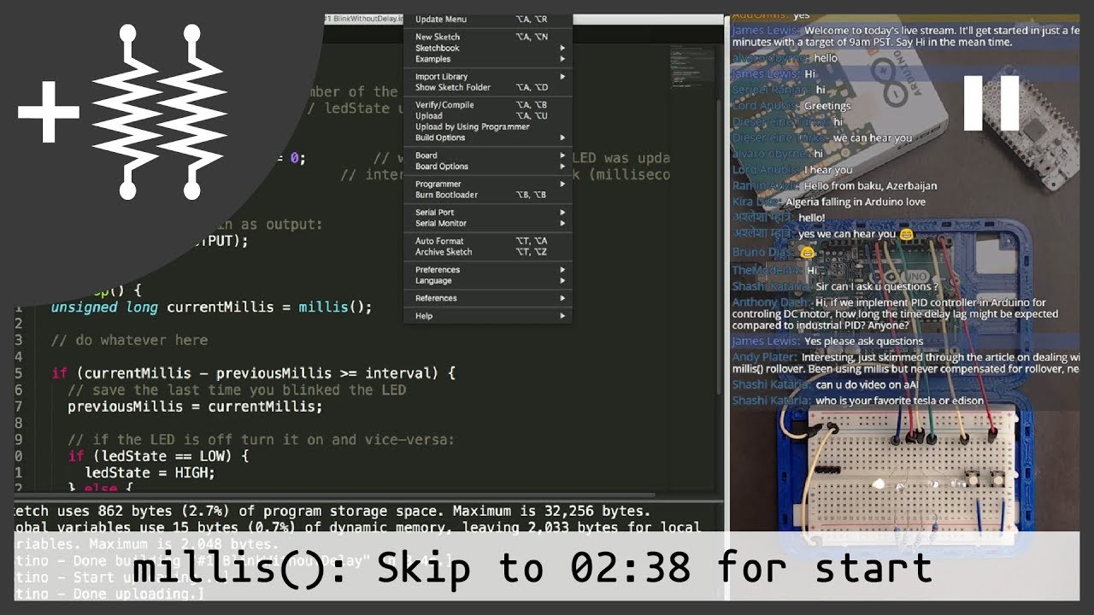Screen dimensions: 1094x615
Task: Click the large pause symbol overlay
Action: tap(992, 102)
